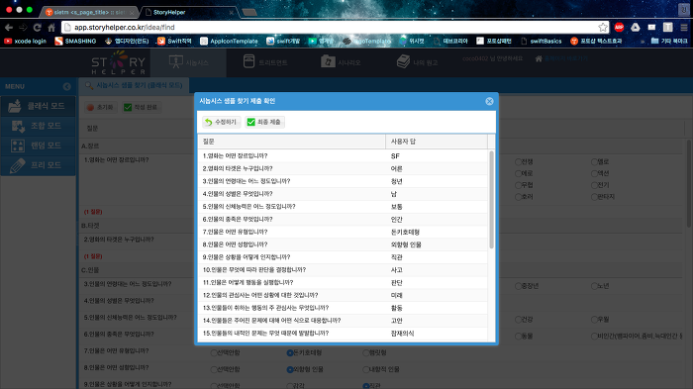Open the 시놉시스 top navigation tab
693x389 pixels.
[x=189, y=62]
